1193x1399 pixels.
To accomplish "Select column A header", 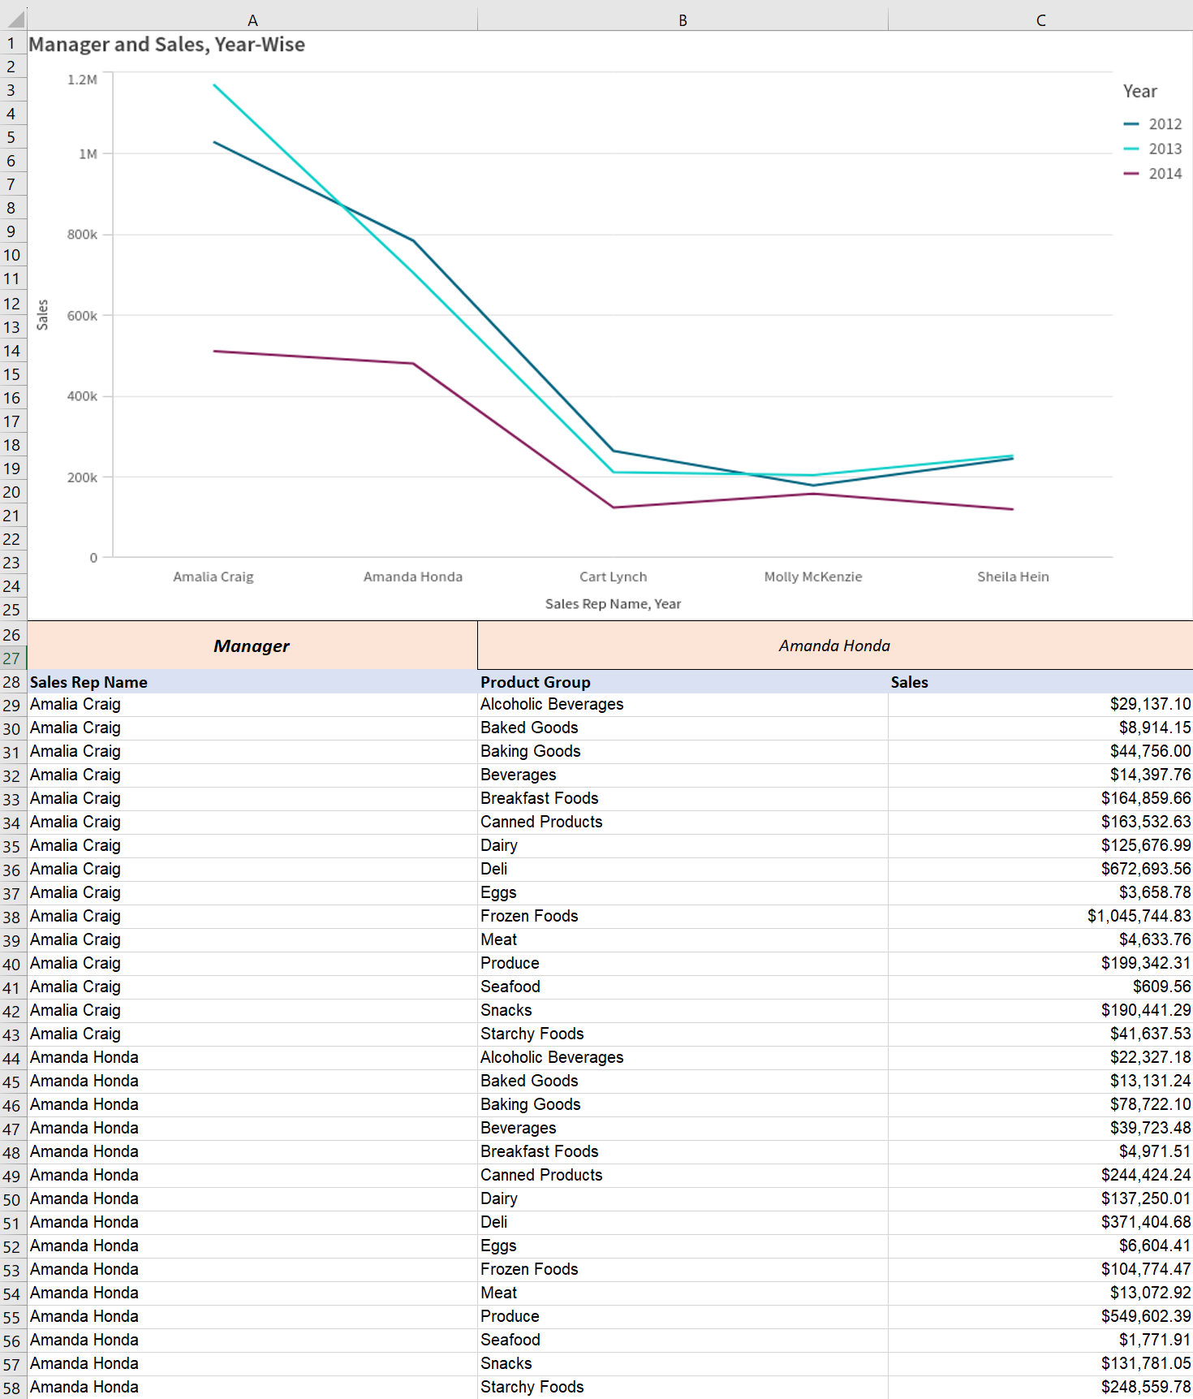I will (x=252, y=19).
